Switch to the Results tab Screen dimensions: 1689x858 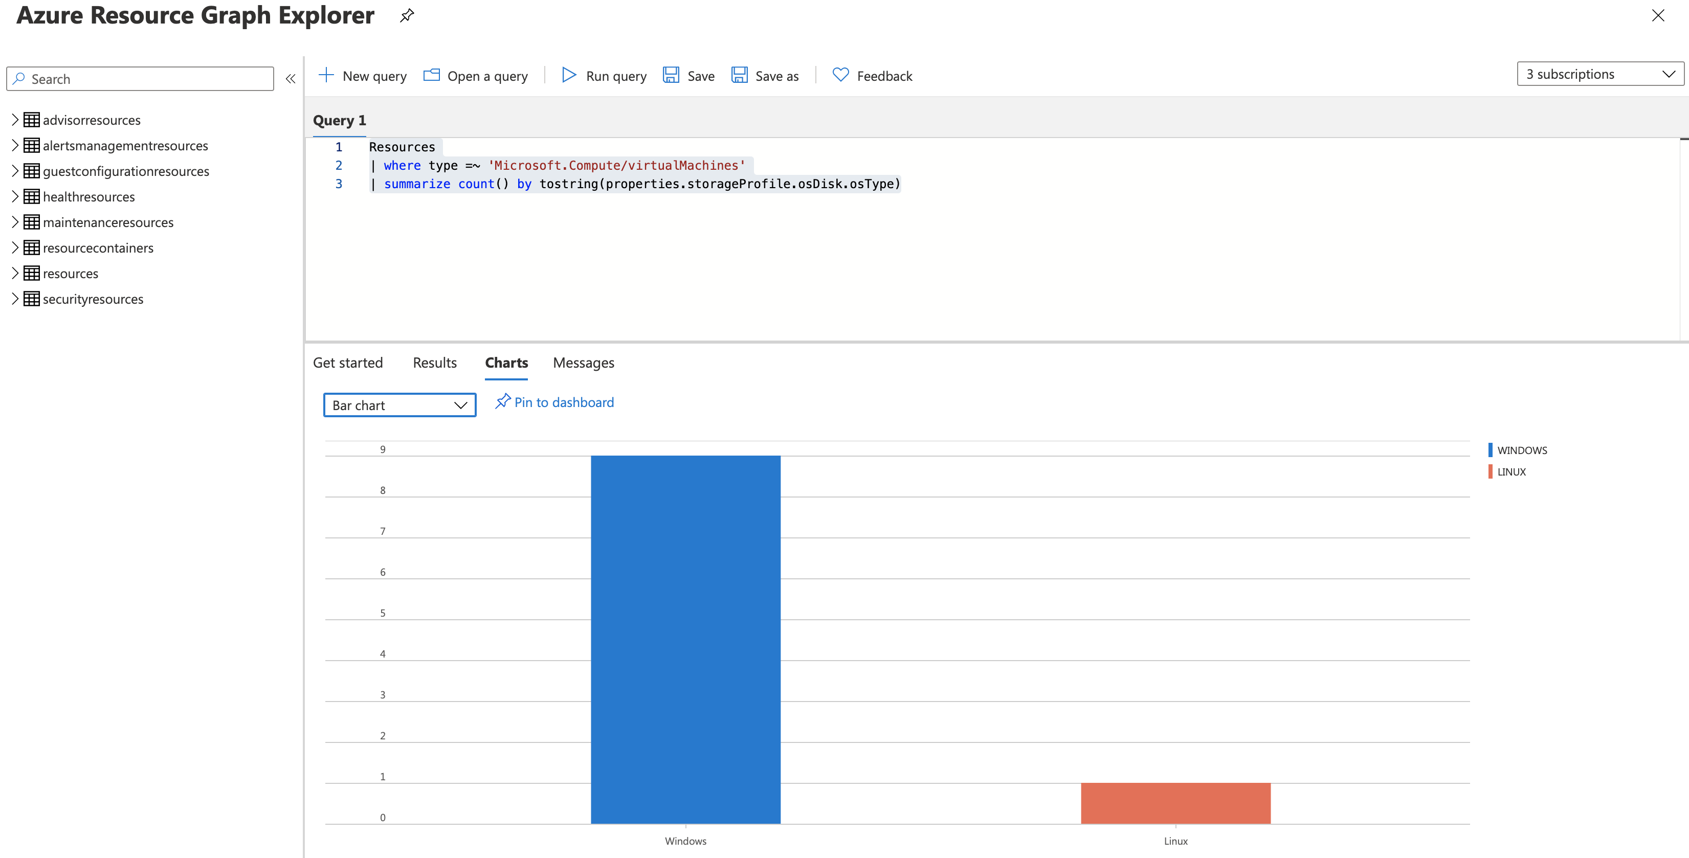(x=435, y=363)
